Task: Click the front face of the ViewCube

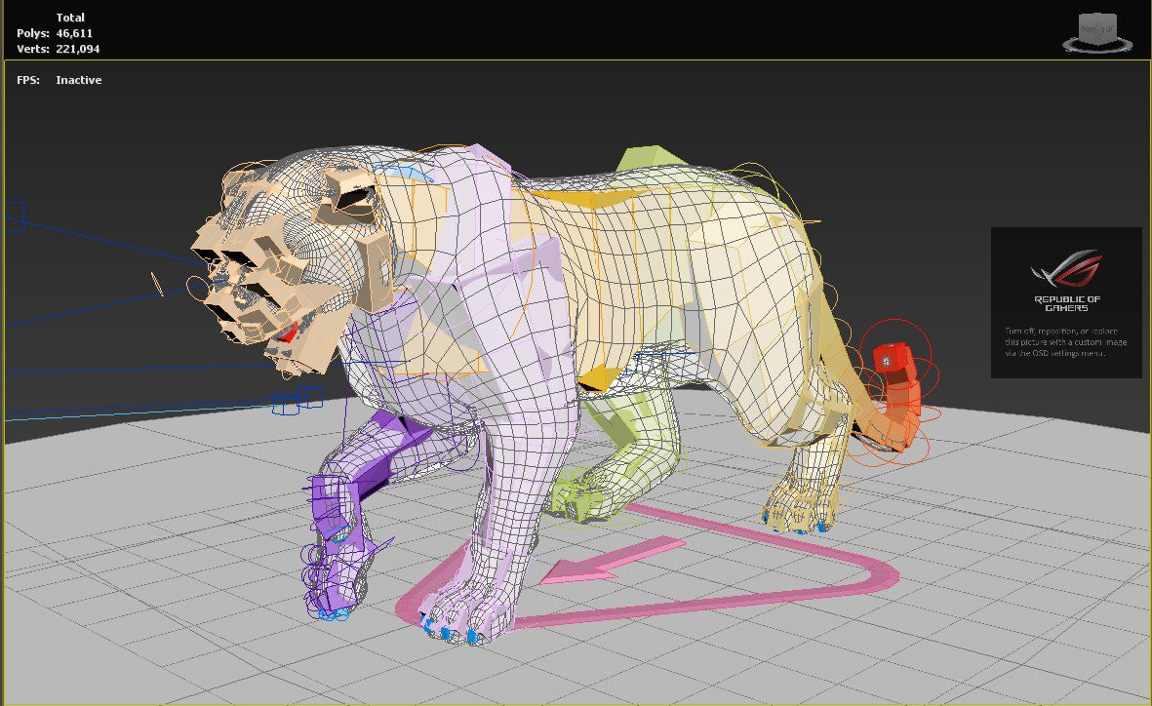Action: click(x=1091, y=29)
